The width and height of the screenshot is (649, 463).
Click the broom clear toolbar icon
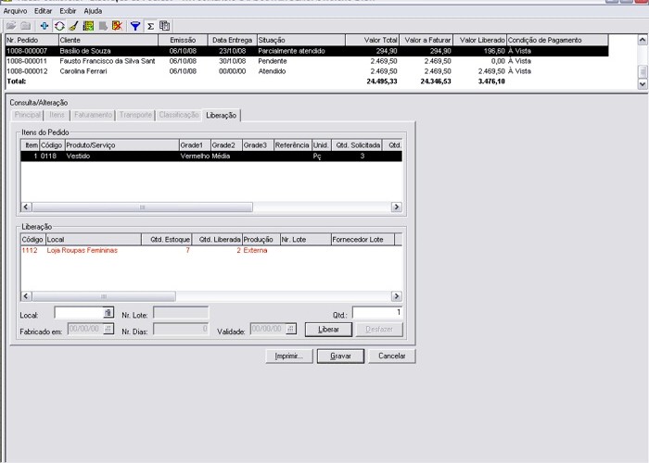click(x=73, y=26)
